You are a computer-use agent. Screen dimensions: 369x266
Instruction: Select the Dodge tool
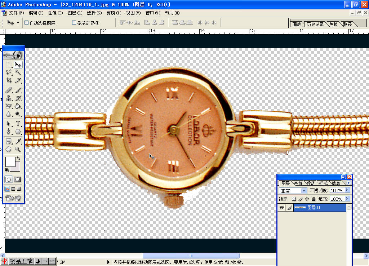pyautogui.click(x=18, y=114)
